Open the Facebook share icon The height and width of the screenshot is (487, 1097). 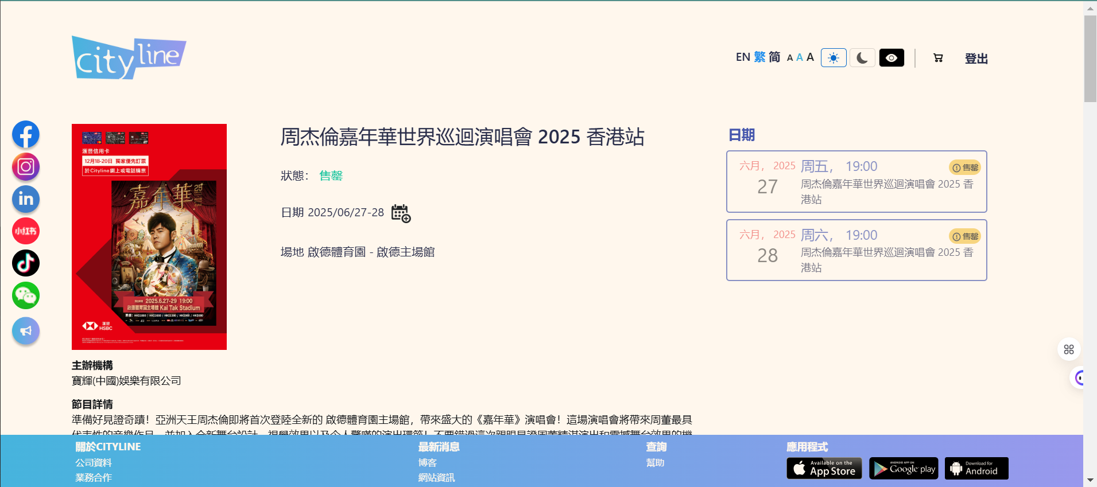(x=26, y=135)
